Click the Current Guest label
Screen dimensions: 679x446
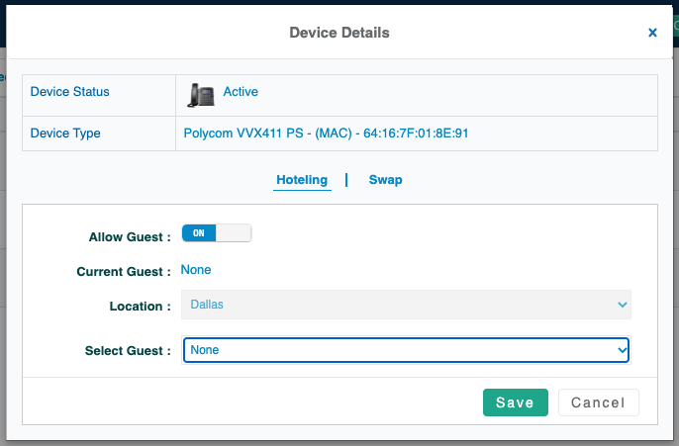(124, 271)
